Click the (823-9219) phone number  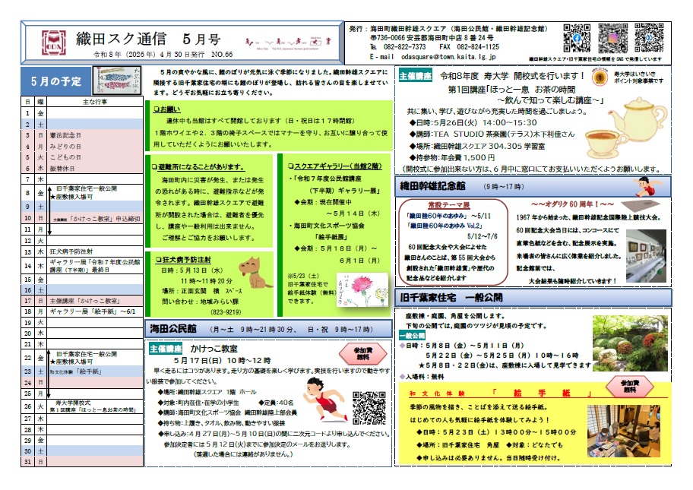click(226, 312)
